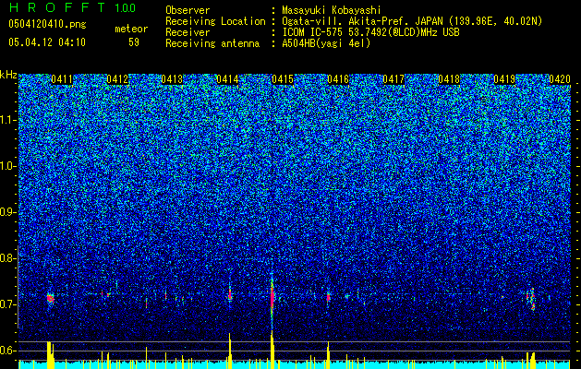The width and height of the screenshot is (581, 369).
Task: Click the 'Receiving antenna' label
Action: click(212, 43)
